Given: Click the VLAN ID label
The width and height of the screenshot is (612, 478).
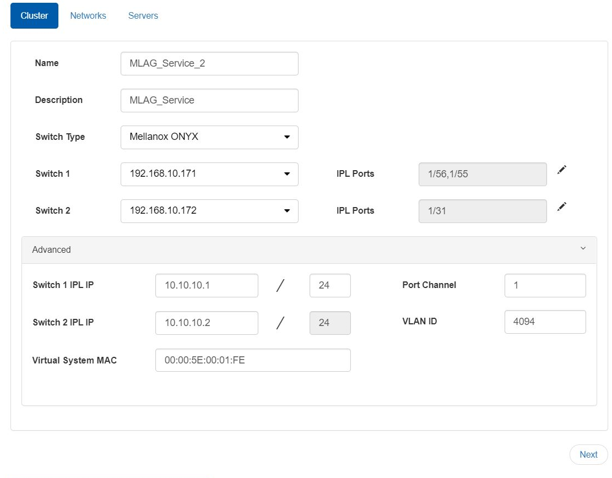Looking at the screenshot, I should [x=420, y=321].
